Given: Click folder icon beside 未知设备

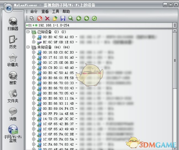Looking at the screenshot, I should pyautogui.click(x=34, y=47).
